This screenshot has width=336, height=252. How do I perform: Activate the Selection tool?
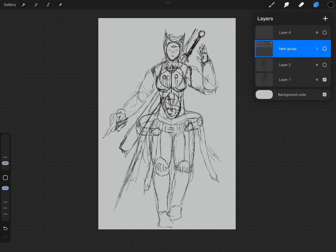pyautogui.click(x=48, y=5)
